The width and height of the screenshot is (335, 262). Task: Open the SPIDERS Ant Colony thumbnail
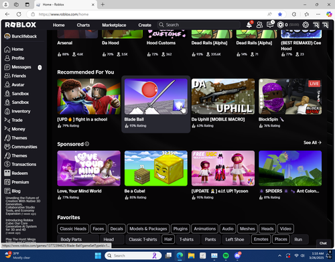point(290,168)
